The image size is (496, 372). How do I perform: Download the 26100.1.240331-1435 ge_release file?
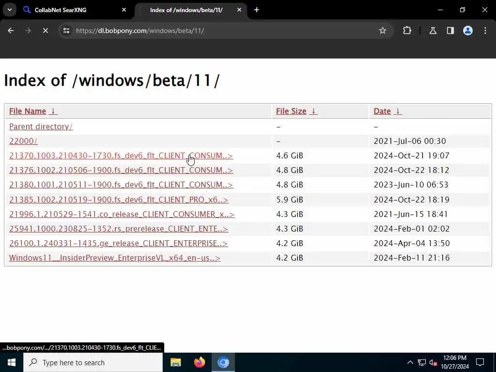tap(118, 243)
